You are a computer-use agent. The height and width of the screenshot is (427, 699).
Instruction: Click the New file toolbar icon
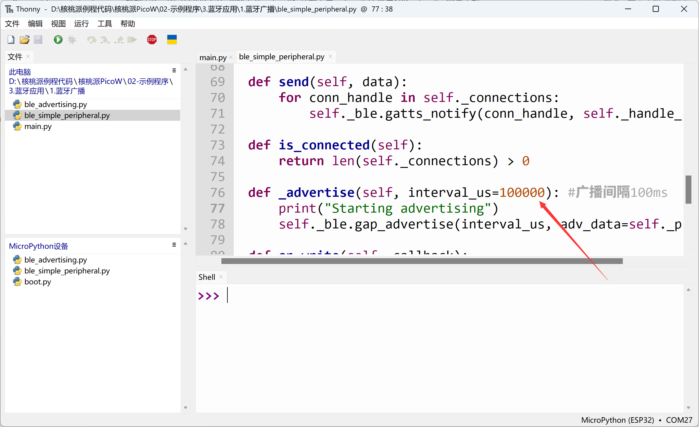[11, 40]
